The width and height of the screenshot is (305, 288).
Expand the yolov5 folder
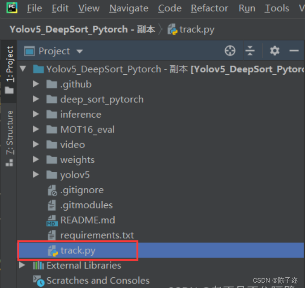tap(36, 174)
